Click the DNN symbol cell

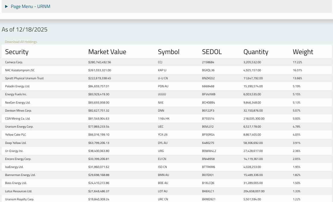161,110
